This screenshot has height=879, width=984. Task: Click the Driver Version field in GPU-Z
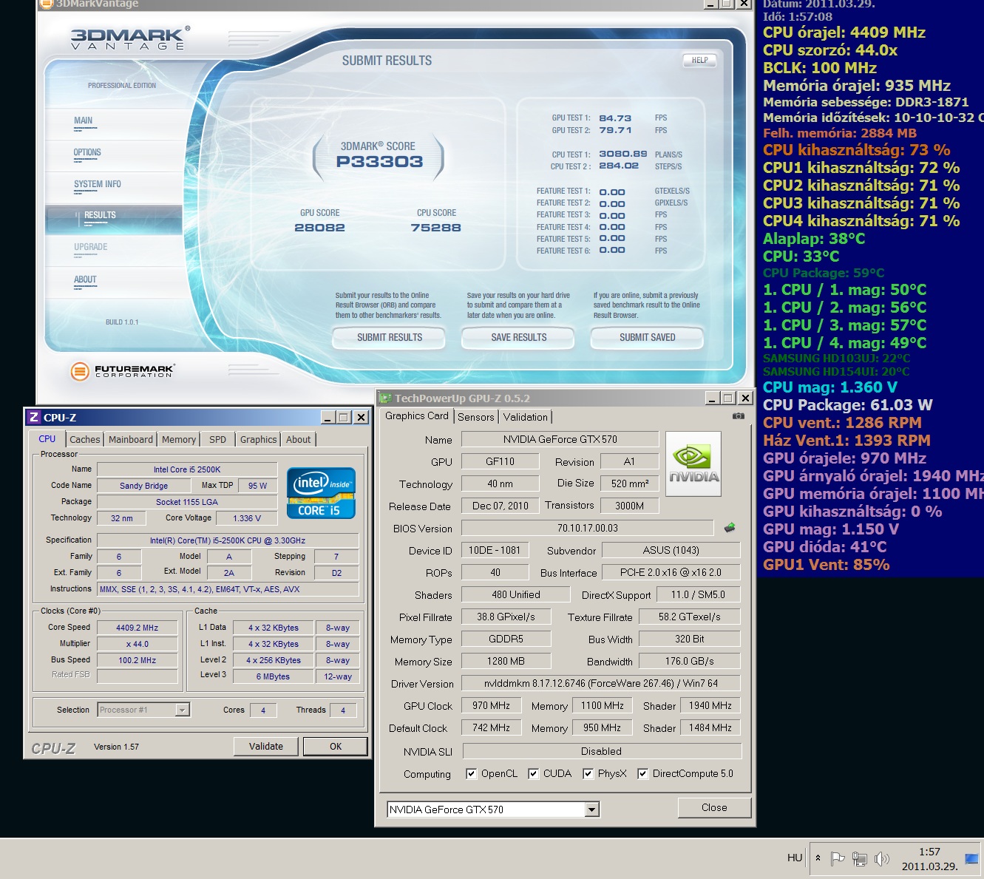pyautogui.click(x=601, y=683)
